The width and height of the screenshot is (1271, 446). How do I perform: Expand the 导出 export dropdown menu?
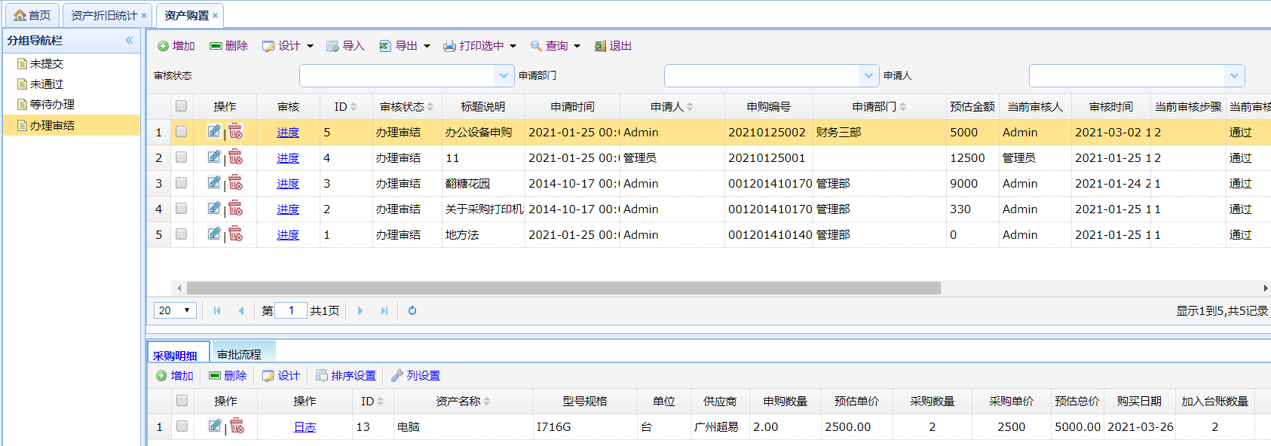(x=427, y=46)
